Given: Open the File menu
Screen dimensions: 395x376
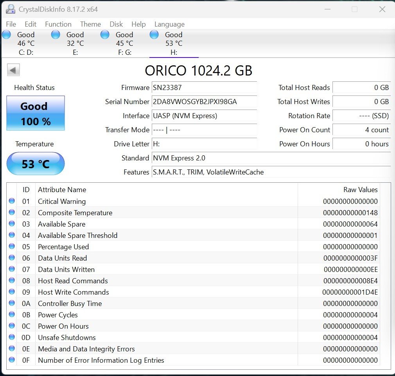Looking at the screenshot, I should tap(11, 24).
